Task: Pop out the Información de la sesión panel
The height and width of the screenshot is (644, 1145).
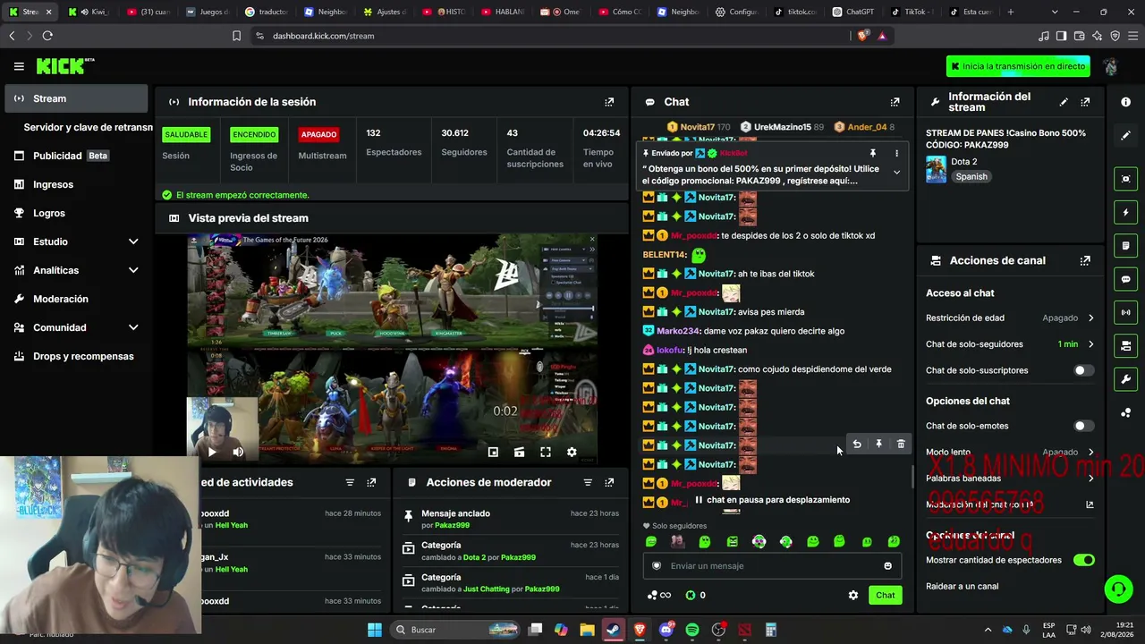Action: pyautogui.click(x=609, y=102)
